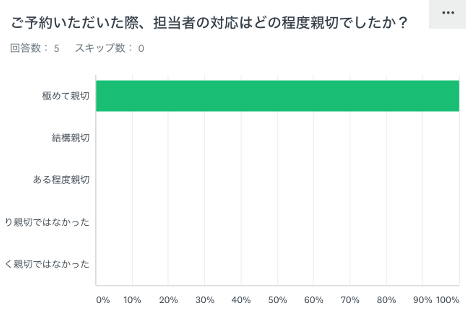This screenshot has height=309, width=466.
Task: Click the 0% axis label
Action: (x=103, y=300)
